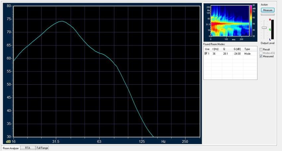Click the Q column header
The width and height of the screenshot is (282, 151).
[x=227, y=49]
